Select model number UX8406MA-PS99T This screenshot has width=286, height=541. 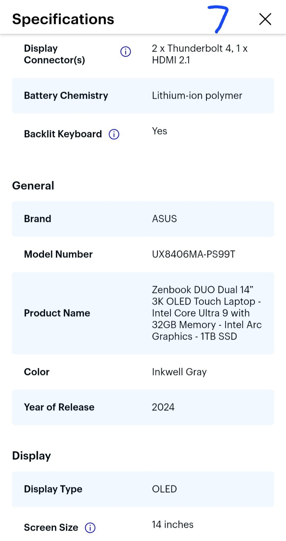[x=193, y=254]
